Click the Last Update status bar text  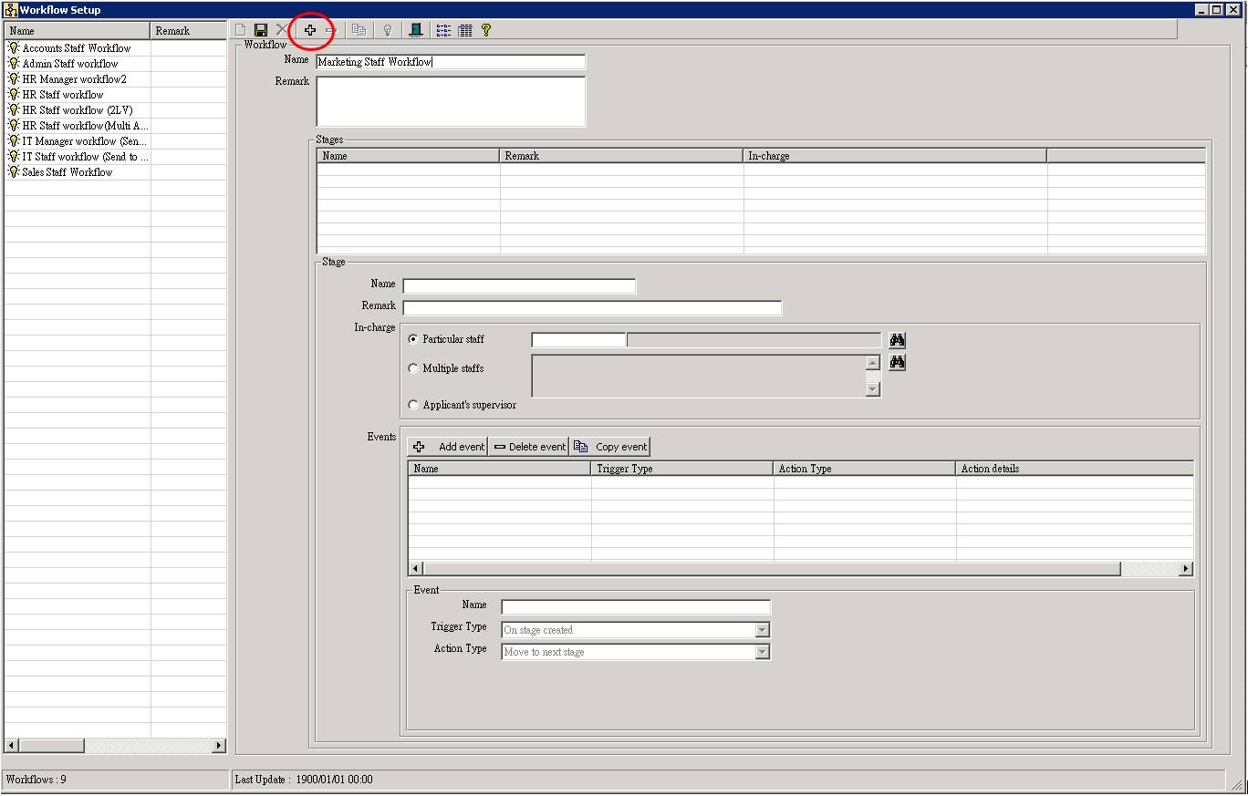pos(304,780)
